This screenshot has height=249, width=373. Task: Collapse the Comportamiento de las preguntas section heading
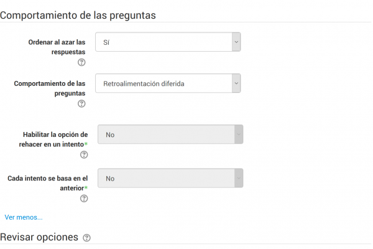coord(78,15)
